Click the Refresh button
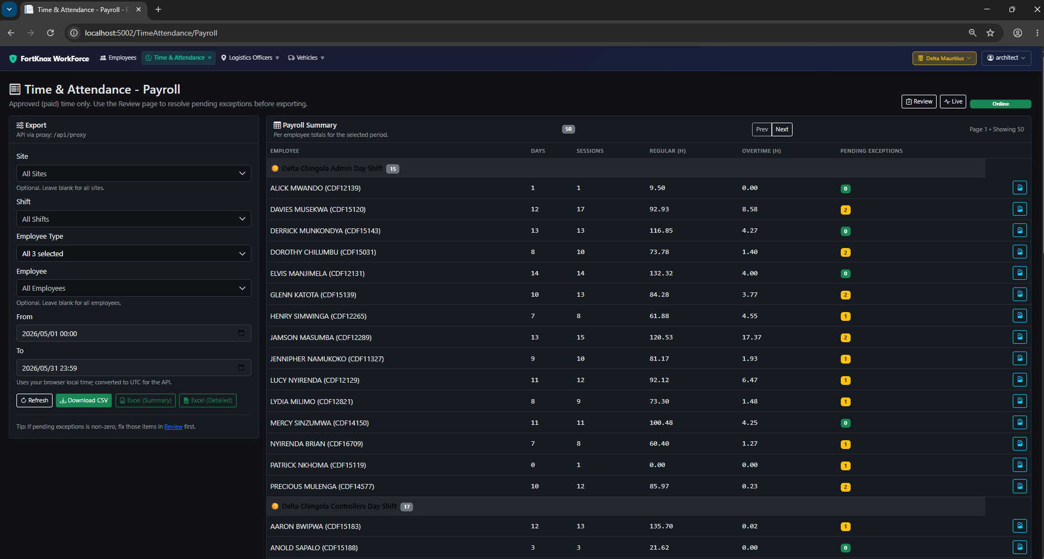 pos(35,400)
